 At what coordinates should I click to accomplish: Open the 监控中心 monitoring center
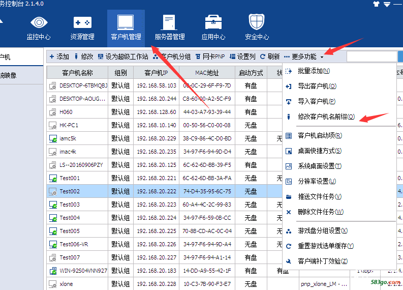tap(39, 28)
